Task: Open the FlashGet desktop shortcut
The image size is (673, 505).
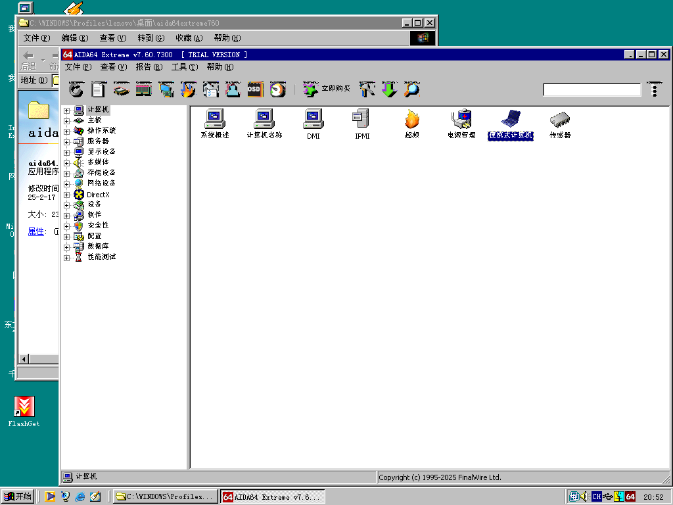Action: tap(24, 412)
